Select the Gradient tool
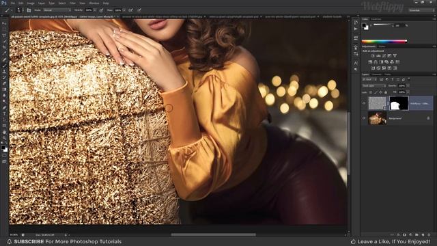 pos(4,90)
